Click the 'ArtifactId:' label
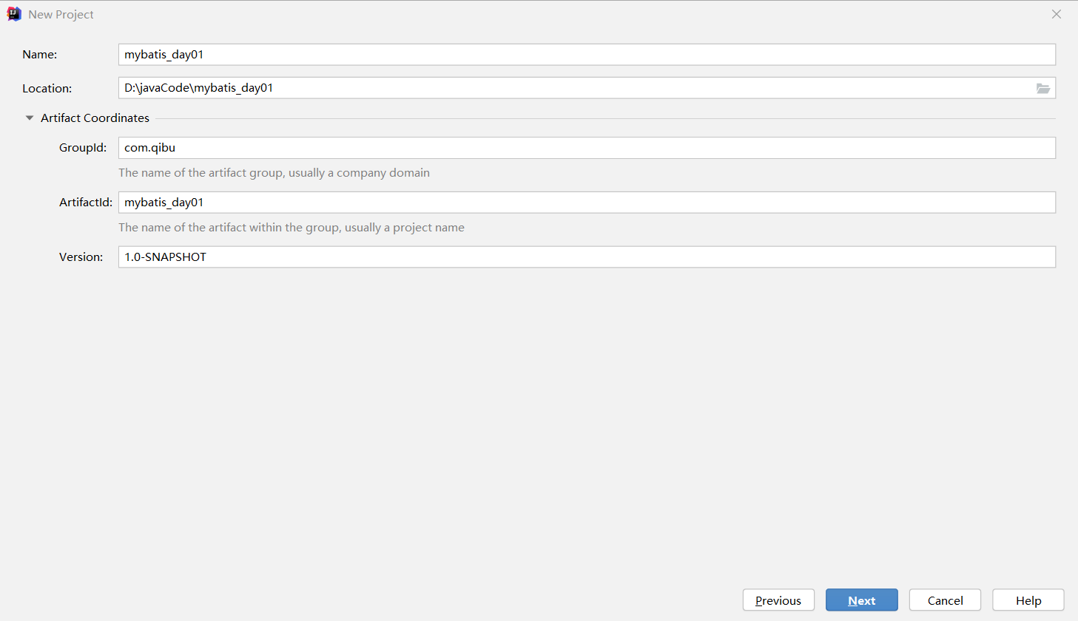 pyautogui.click(x=86, y=203)
